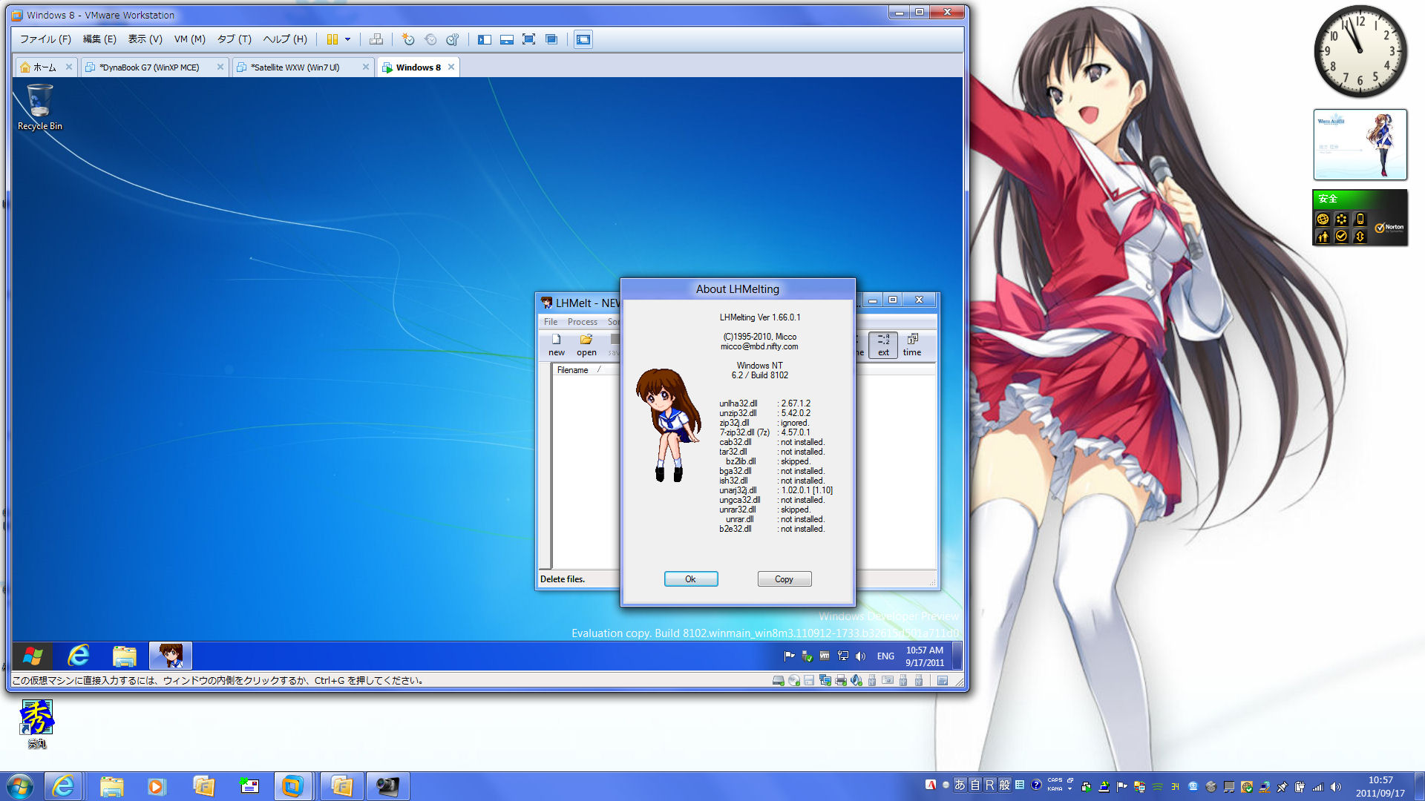
Task: Click Recycle Bin icon in the guest desktop
Action: tap(40, 107)
